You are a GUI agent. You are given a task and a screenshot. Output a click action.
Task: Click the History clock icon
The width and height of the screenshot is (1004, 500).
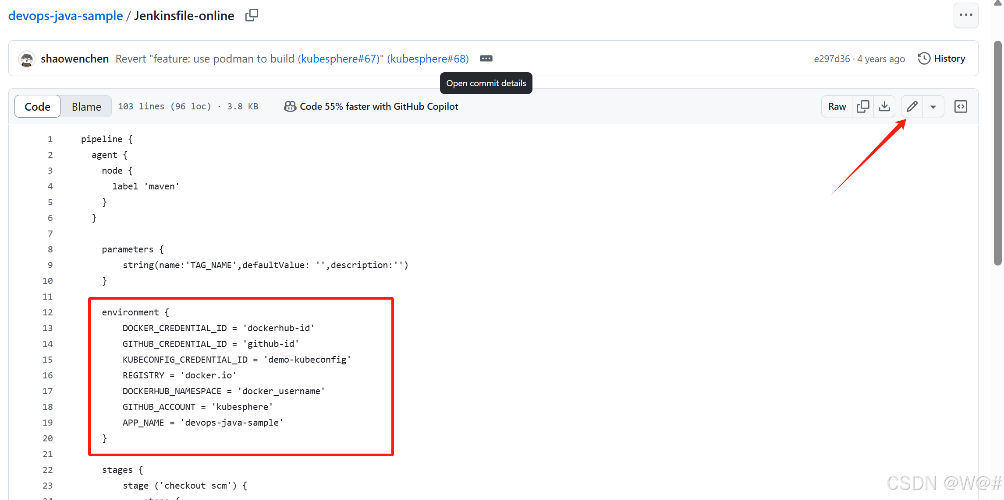tap(924, 59)
